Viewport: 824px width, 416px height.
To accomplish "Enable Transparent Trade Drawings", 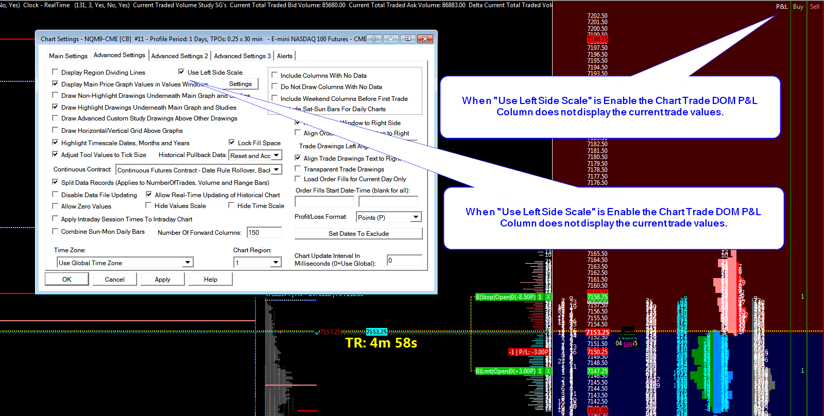I will click(x=298, y=169).
